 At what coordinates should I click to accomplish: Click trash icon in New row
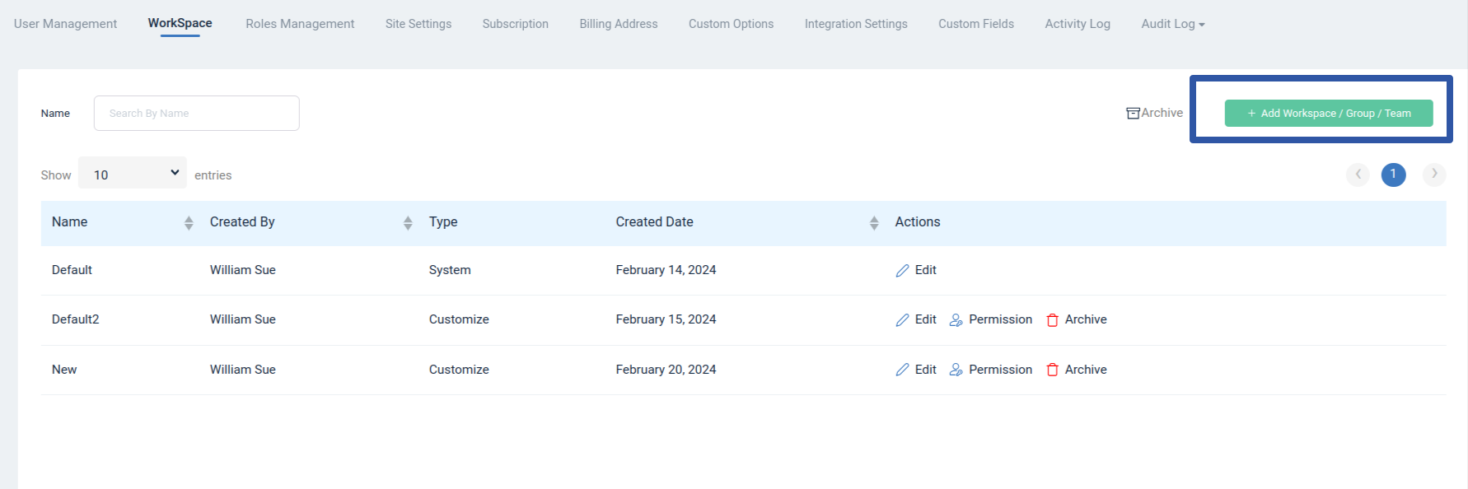coord(1052,370)
